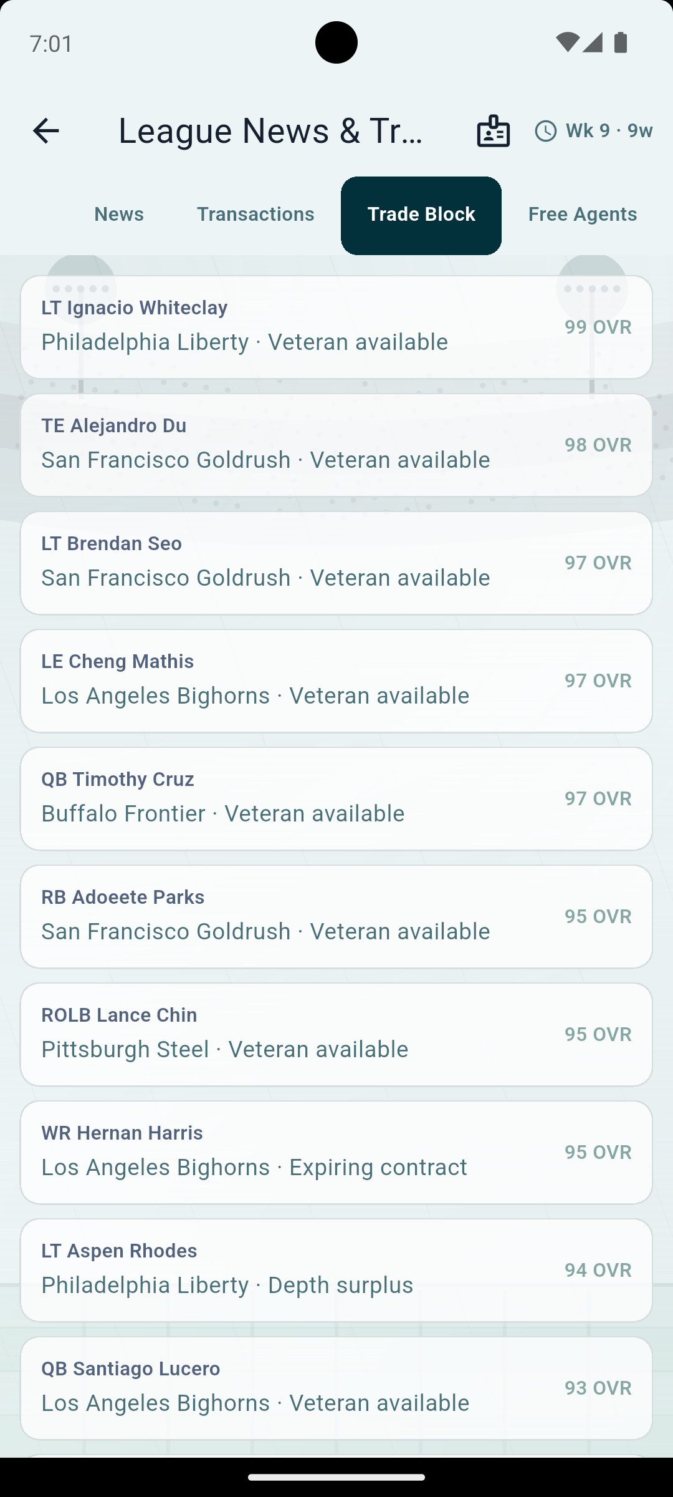Screen dimensions: 673x1497
Task: Tap the clock icon beside Wk 9
Action: (546, 131)
